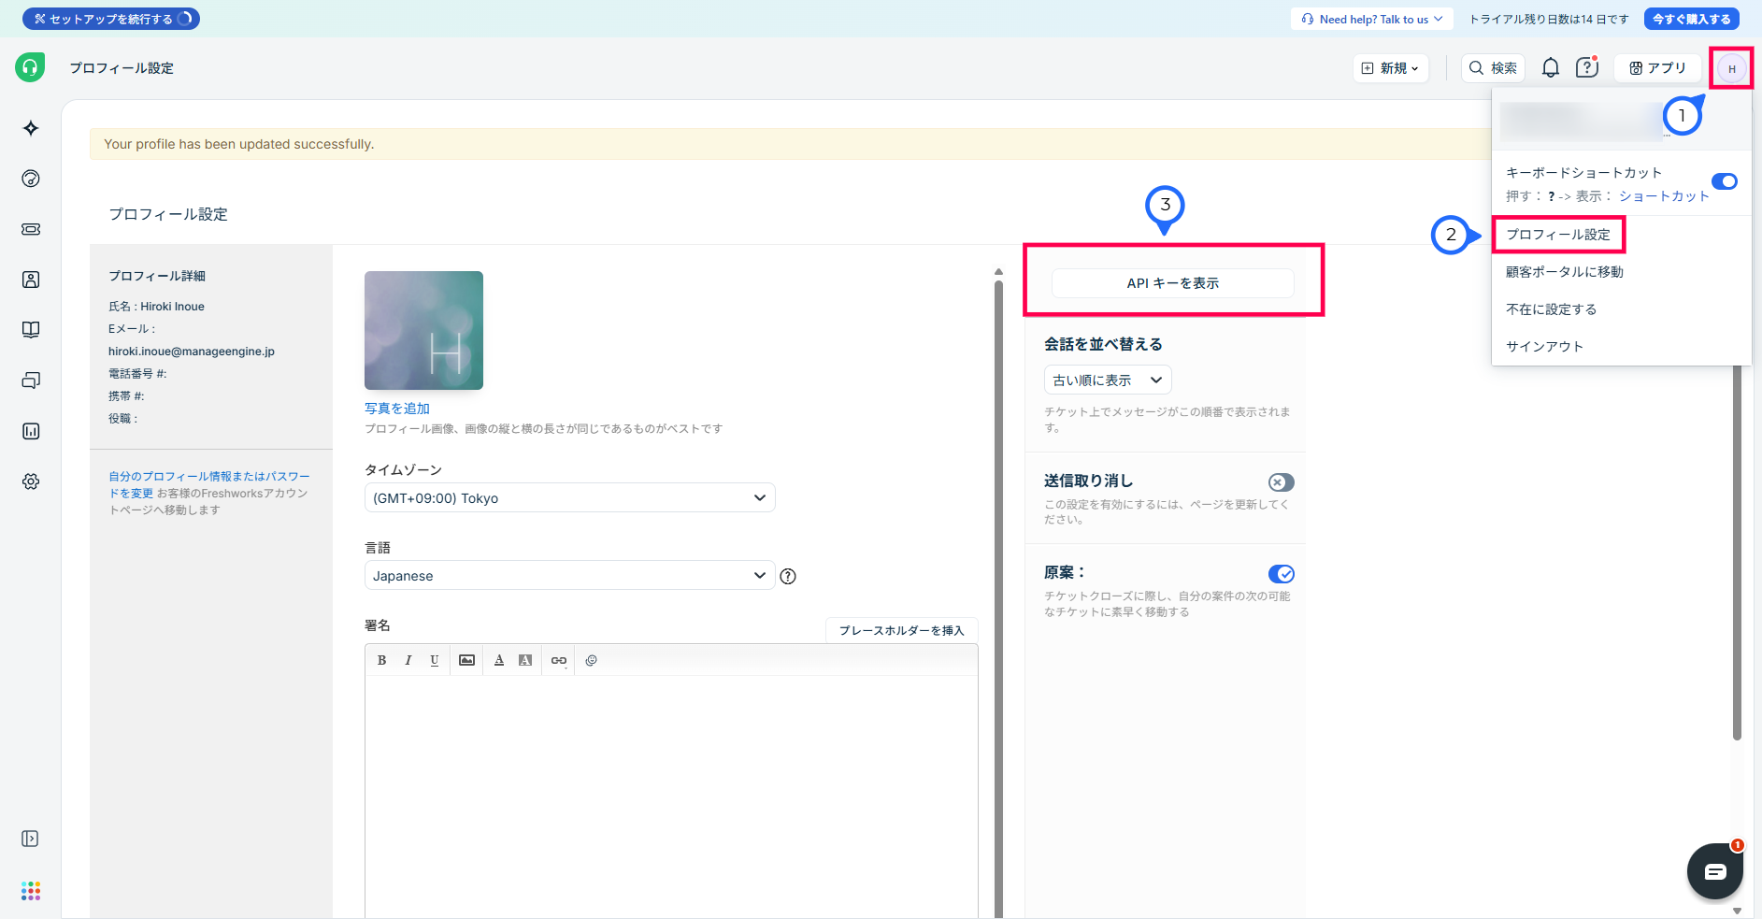Open Admin settings via the gear icon

tap(31, 481)
